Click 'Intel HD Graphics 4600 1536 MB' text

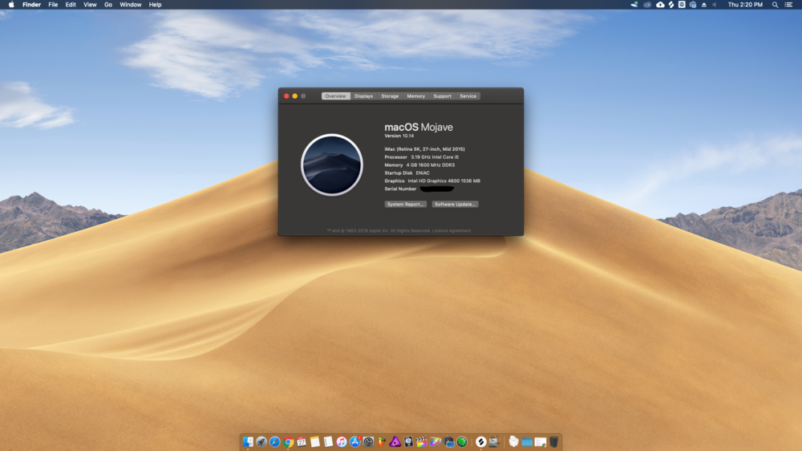(x=444, y=181)
